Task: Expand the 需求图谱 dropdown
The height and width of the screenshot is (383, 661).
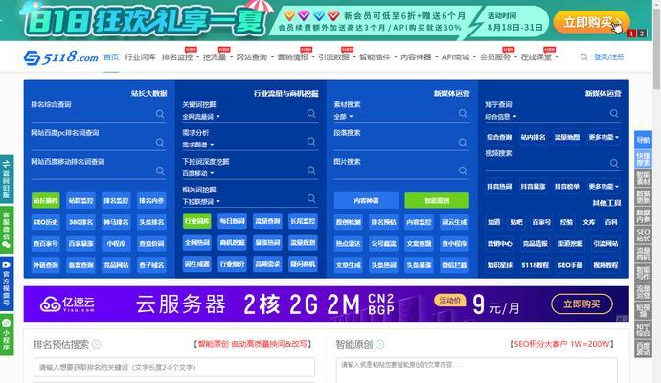Action: tap(198, 145)
